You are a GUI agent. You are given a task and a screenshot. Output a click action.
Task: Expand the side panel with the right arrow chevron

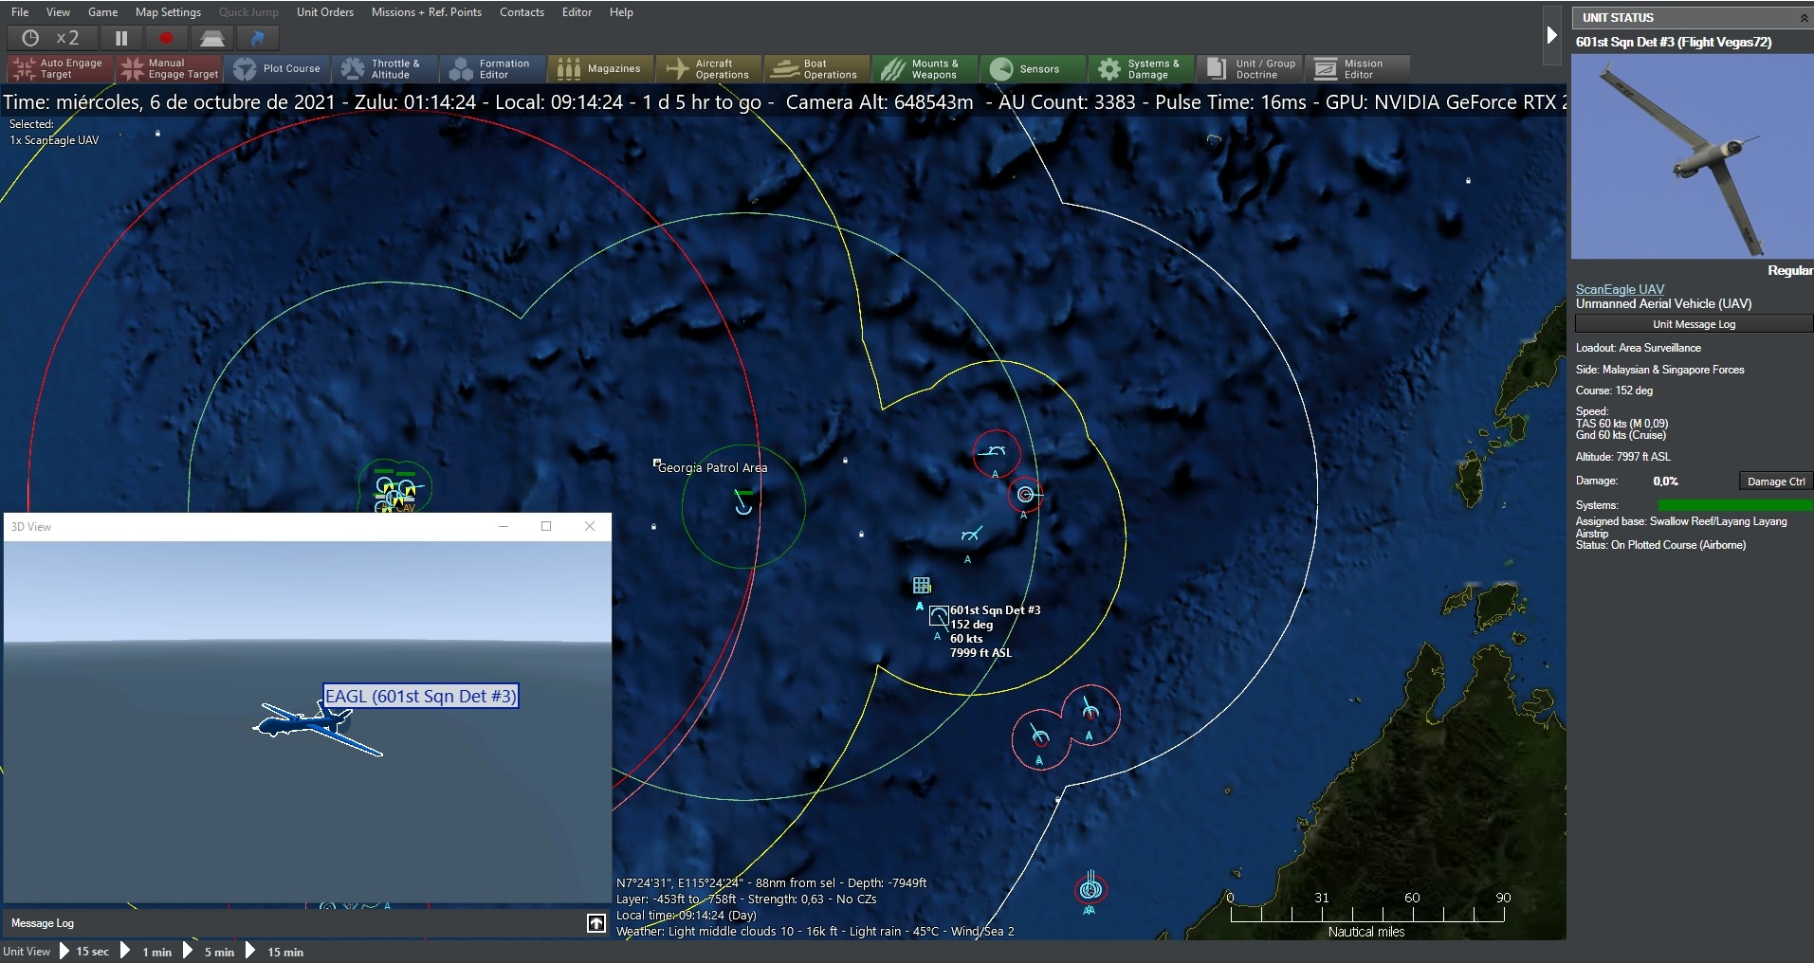(x=1552, y=34)
